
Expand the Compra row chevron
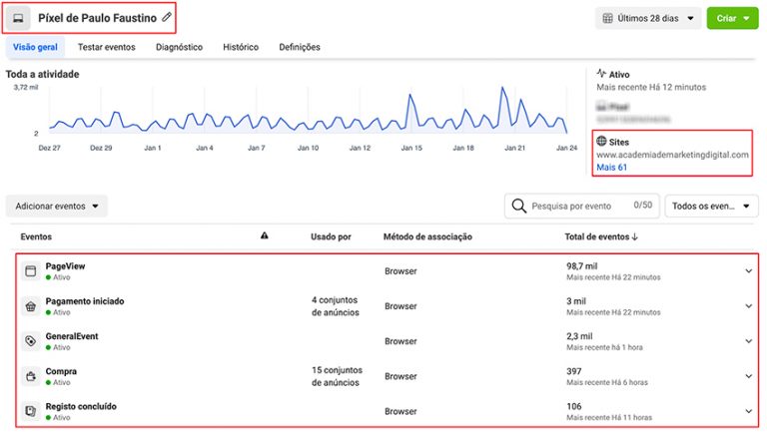[x=748, y=376]
